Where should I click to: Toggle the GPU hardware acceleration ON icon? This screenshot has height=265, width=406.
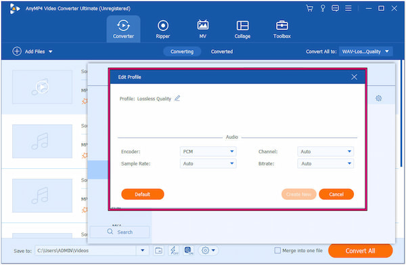coord(189,251)
